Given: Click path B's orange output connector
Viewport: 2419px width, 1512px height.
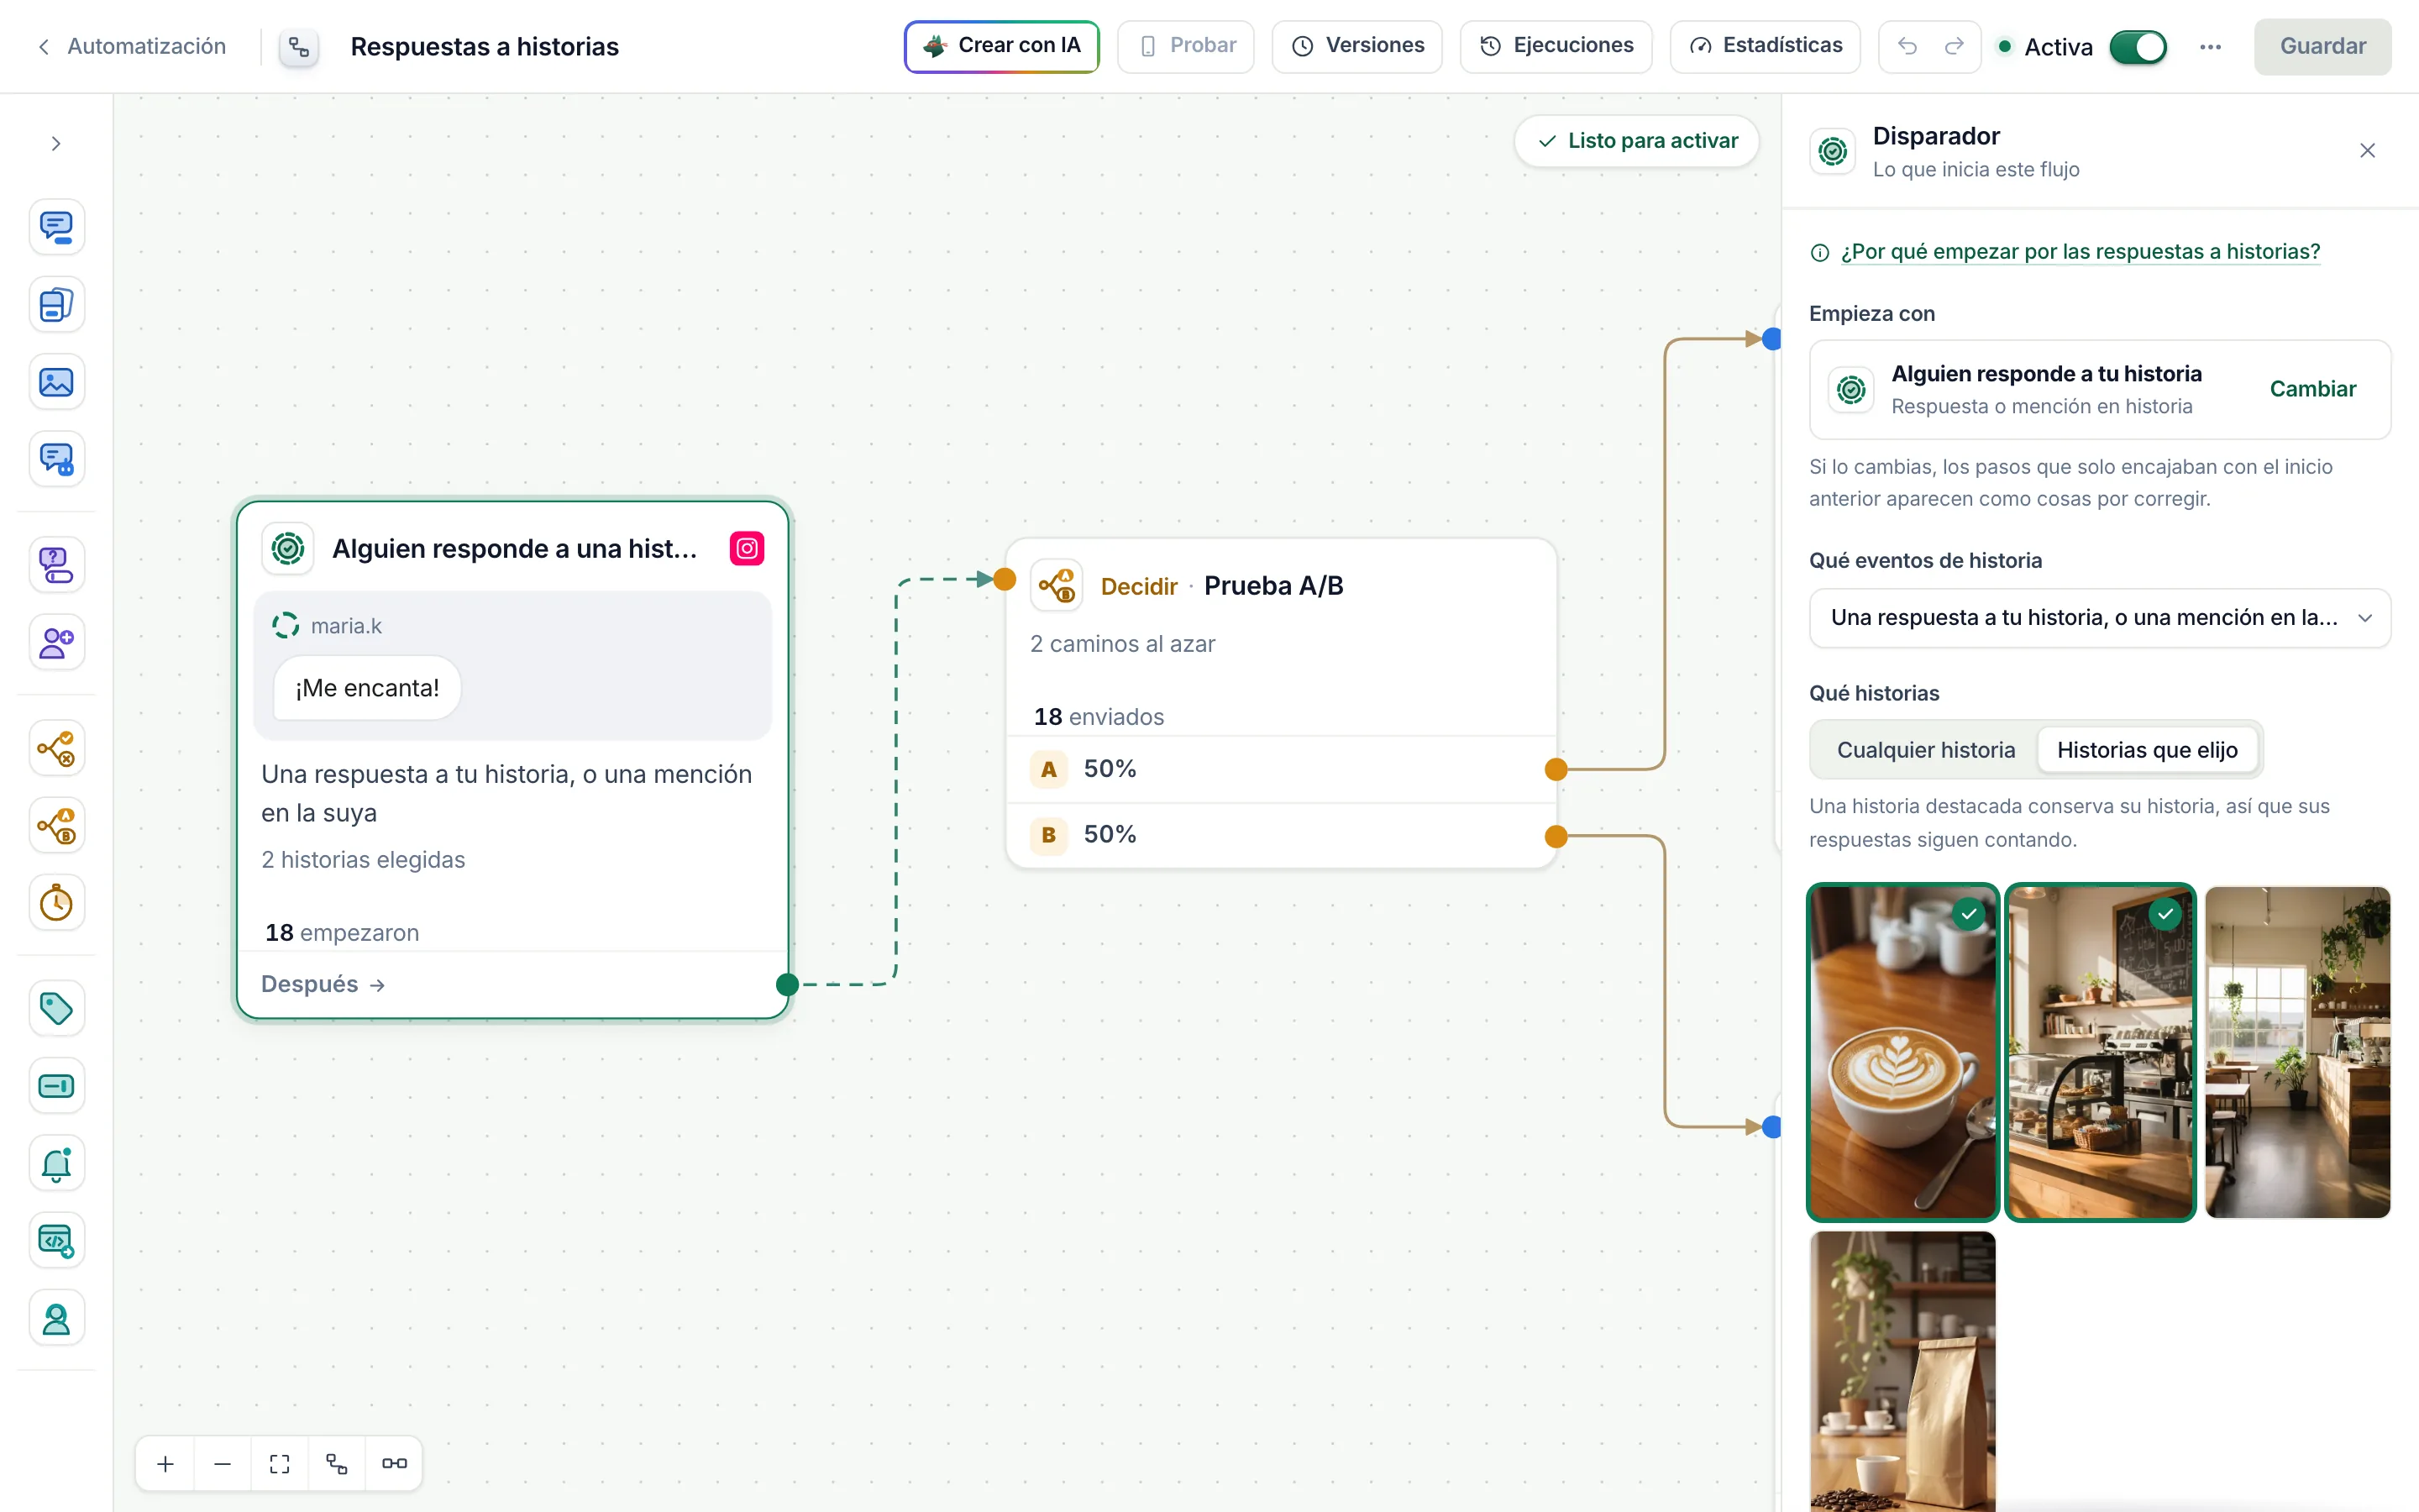Looking at the screenshot, I should 1556,836.
